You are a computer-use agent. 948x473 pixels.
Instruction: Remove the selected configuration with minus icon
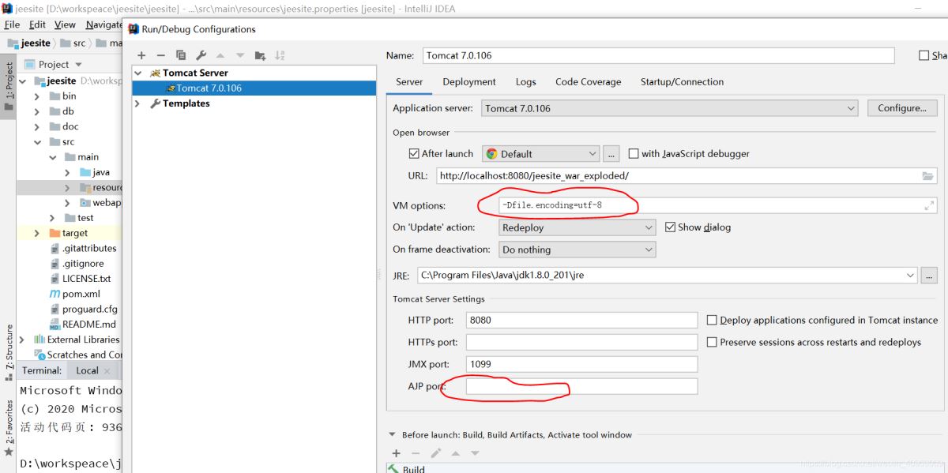[160, 55]
